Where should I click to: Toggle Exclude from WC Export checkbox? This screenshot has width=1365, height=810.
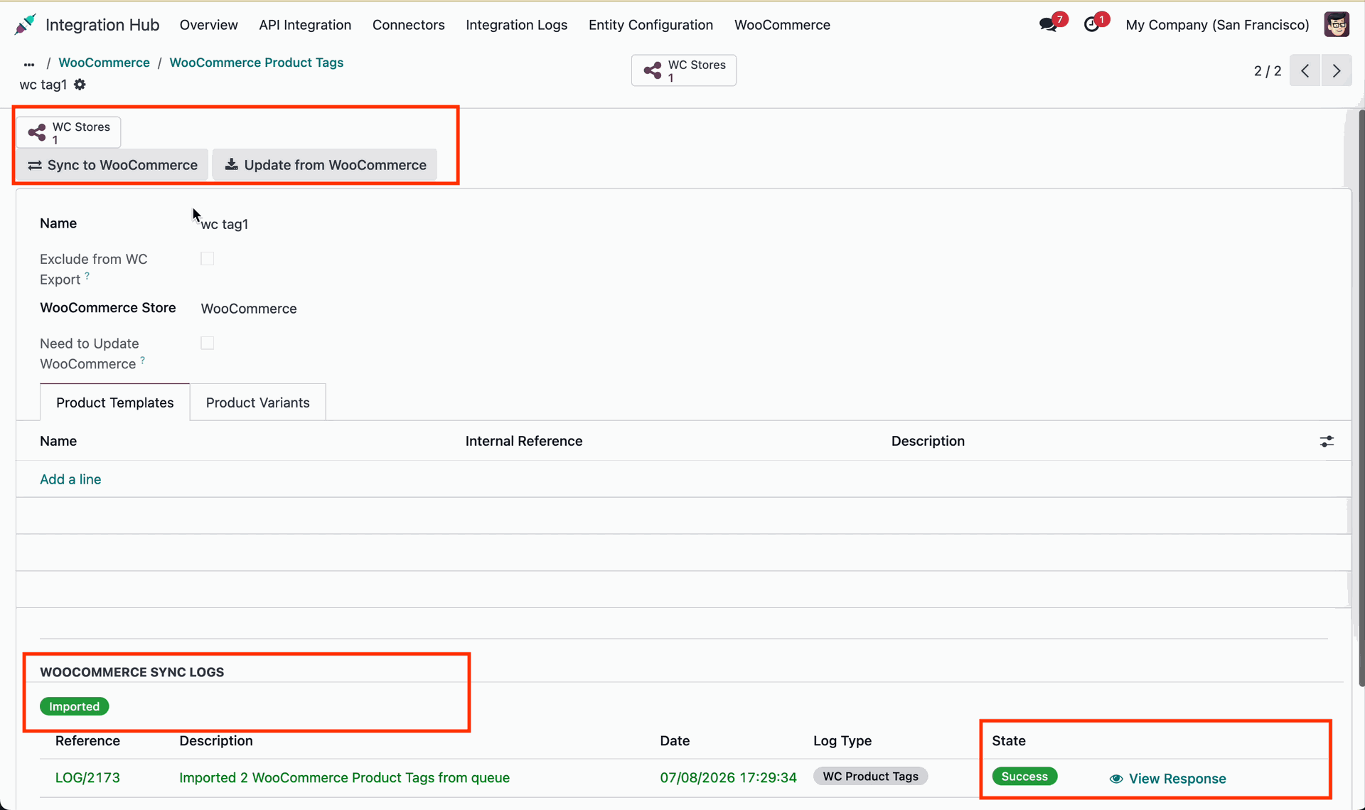pos(208,259)
